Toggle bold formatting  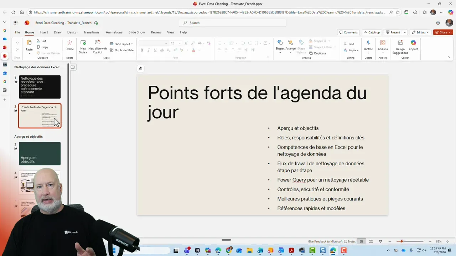point(142,50)
